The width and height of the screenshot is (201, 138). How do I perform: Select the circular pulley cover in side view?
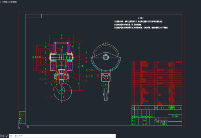[106, 57]
